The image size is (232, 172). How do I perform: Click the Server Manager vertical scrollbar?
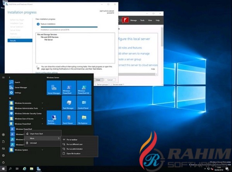point(162,37)
